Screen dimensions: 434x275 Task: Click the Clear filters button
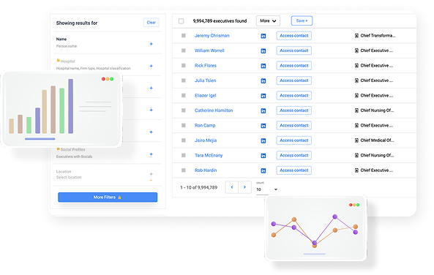(151, 23)
